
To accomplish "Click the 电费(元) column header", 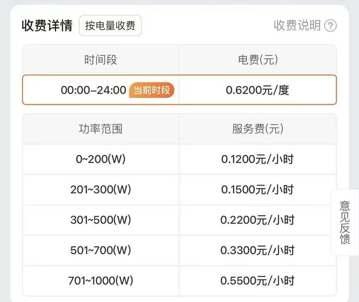I will [258, 60].
